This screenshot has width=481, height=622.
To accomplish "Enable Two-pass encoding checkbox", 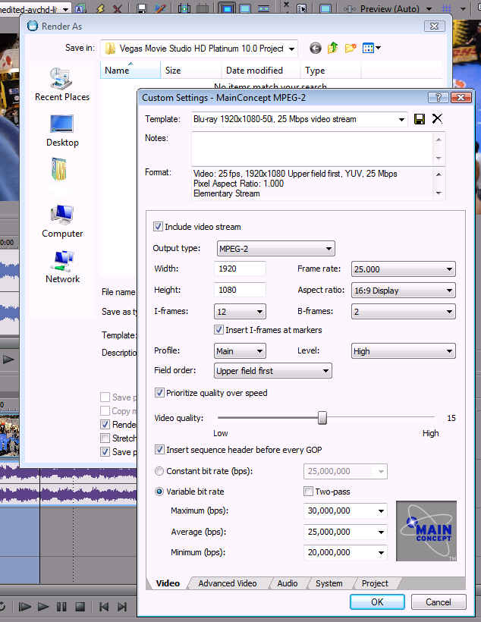I will click(x=308, y=492).
